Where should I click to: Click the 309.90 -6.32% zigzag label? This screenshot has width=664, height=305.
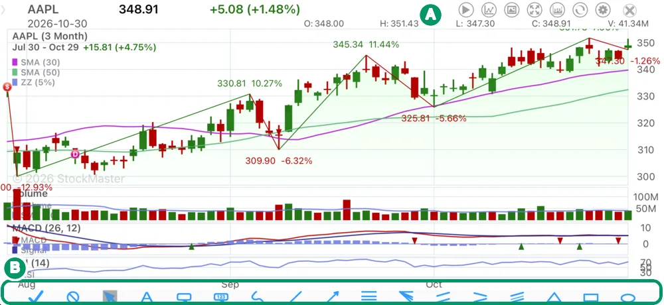click(279, 160)
